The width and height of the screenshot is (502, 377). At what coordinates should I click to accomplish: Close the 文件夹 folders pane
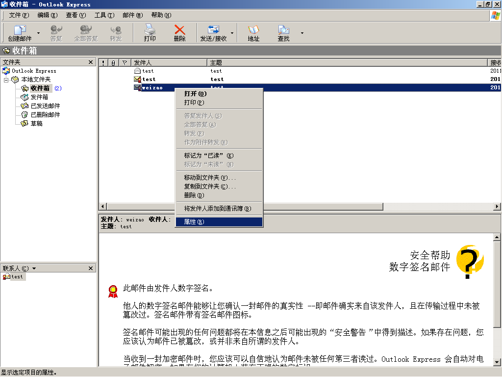[x=91, y=62]
